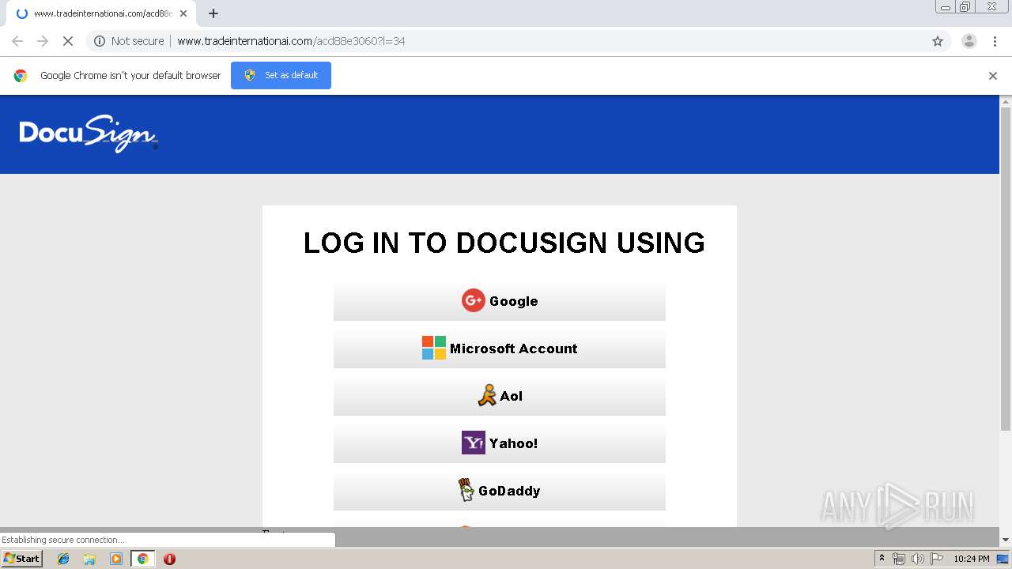
Task: Log in using Yahoo! button
Action: point(500,443)
